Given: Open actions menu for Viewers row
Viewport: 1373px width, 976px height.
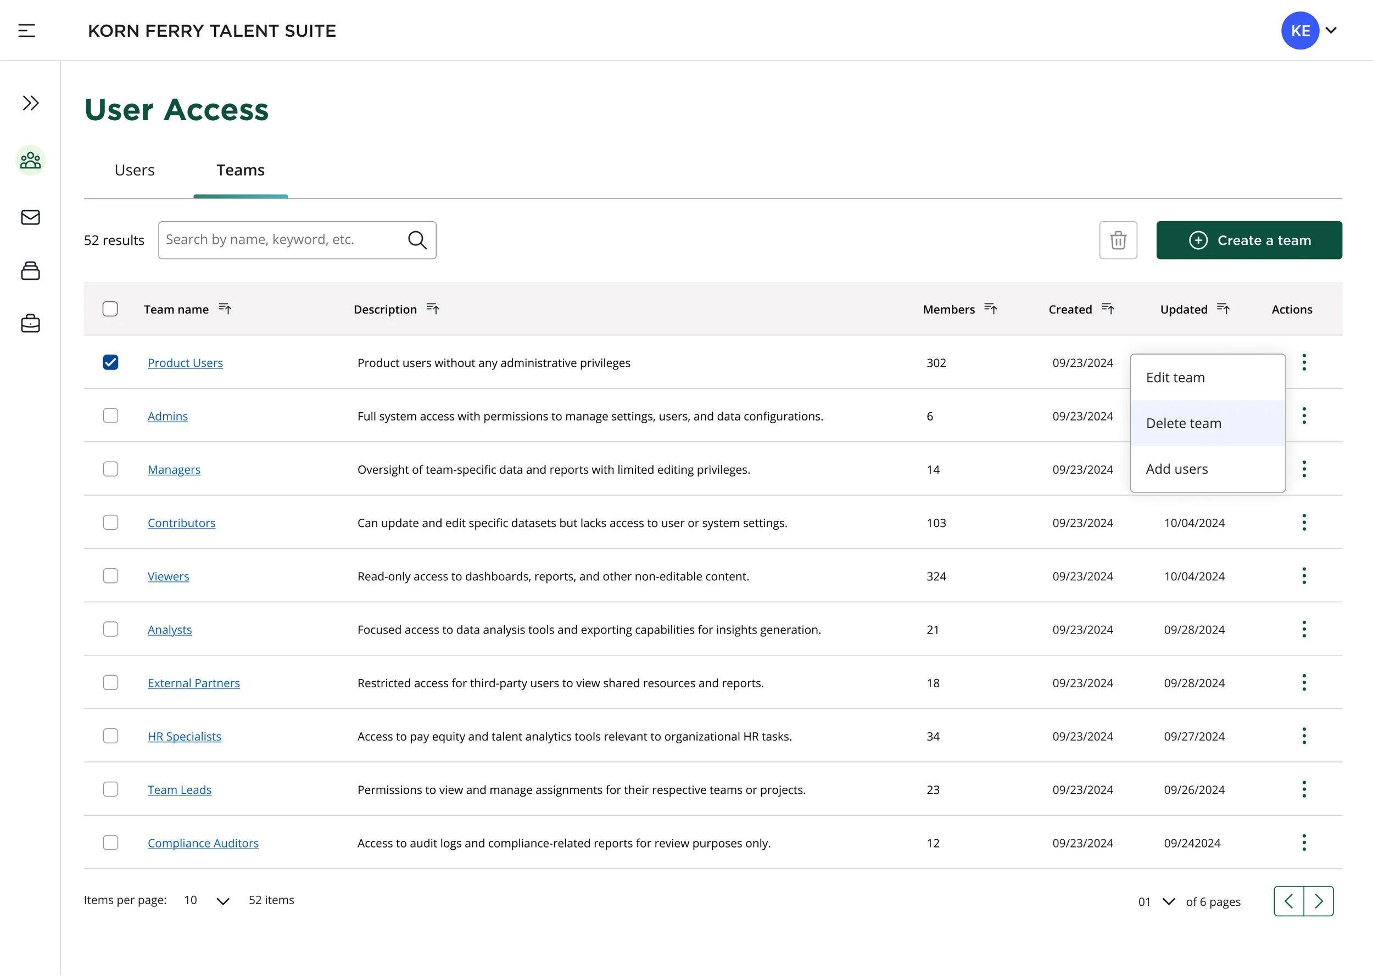Looking at the screenshot, I should (x=1303, y=576).
